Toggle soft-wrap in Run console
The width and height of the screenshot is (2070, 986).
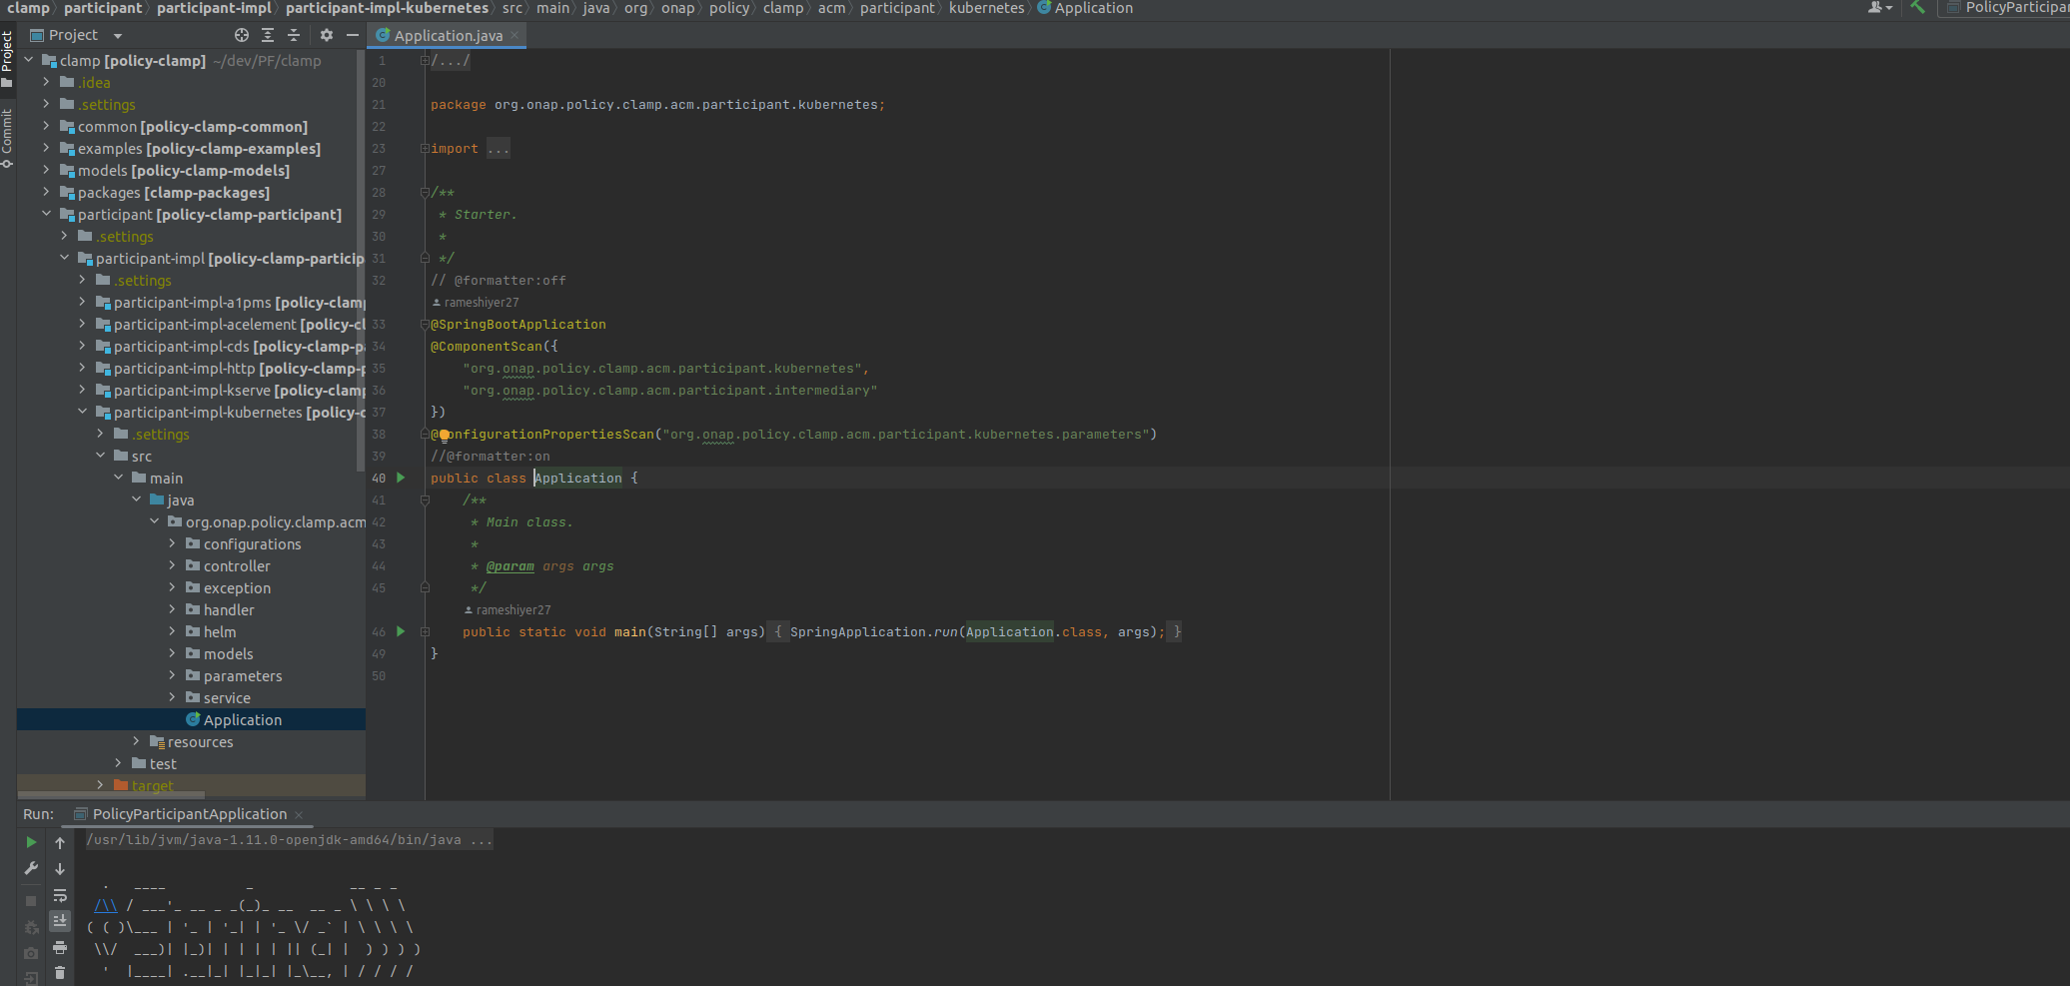click(60, 895)
